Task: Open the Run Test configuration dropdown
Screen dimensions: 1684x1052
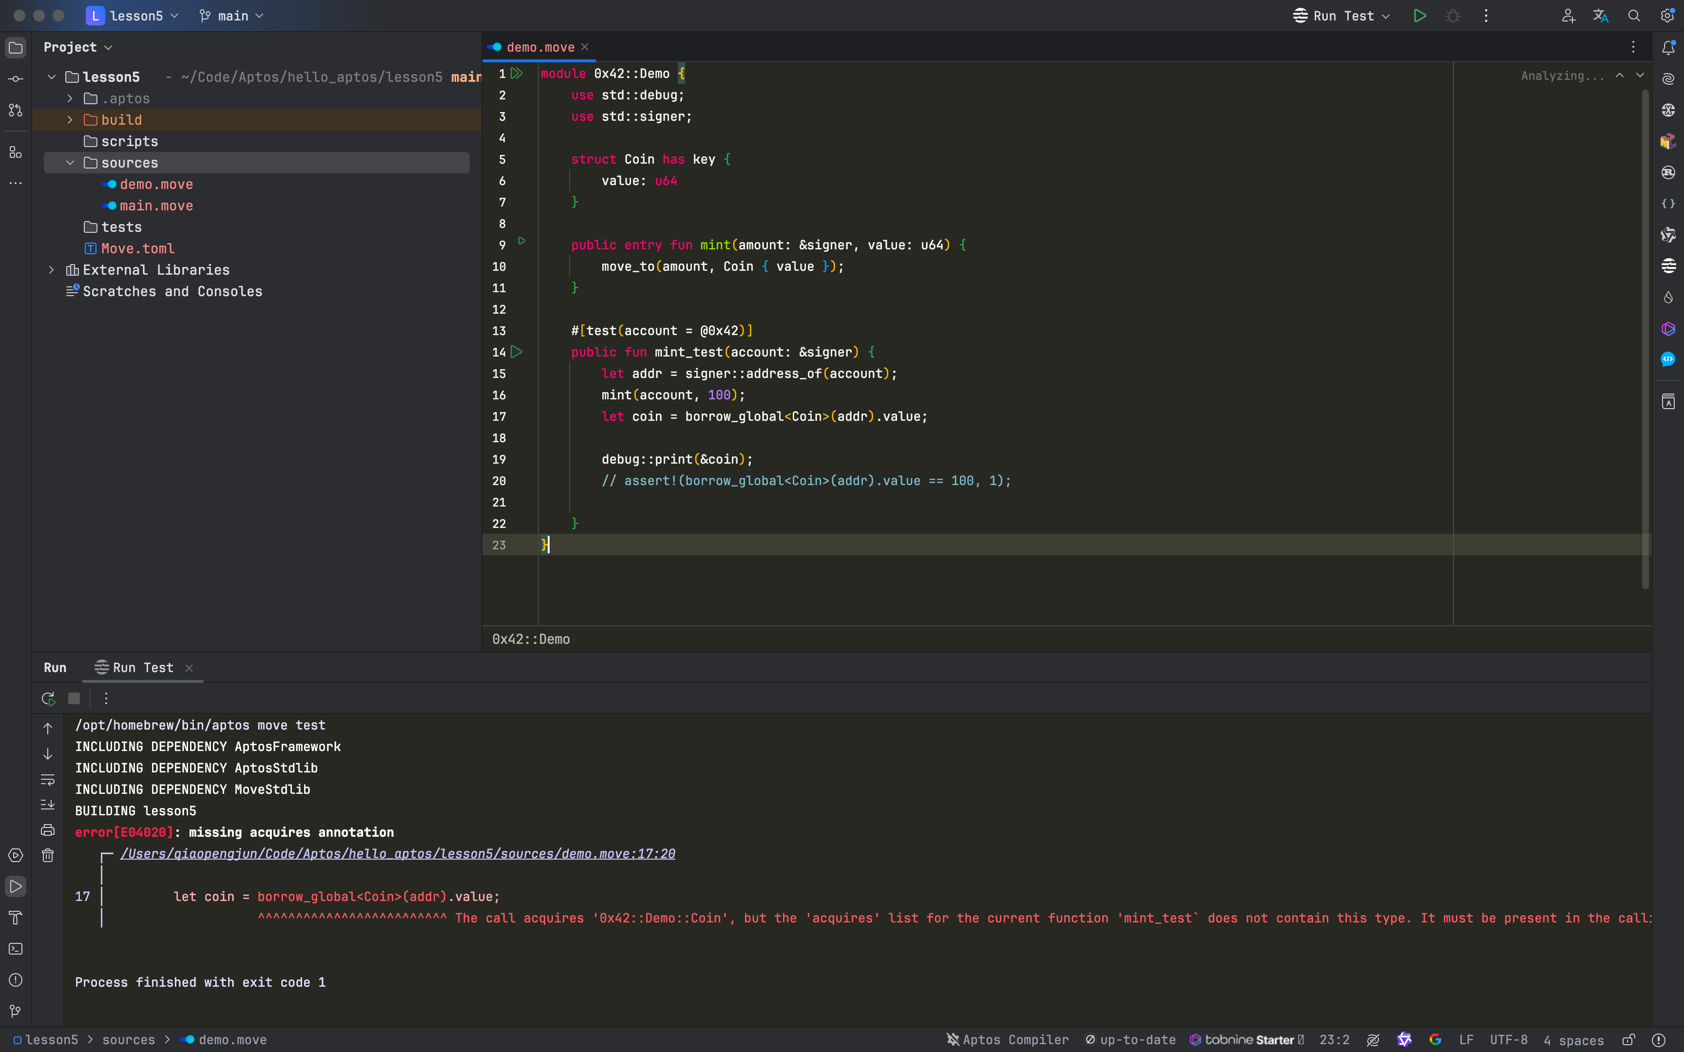Action: pos(1341,15)
